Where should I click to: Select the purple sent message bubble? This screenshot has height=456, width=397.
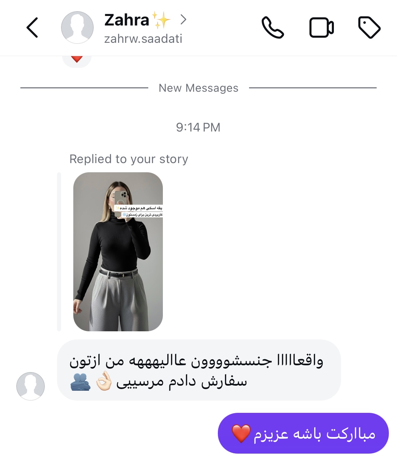click(303, 433)
